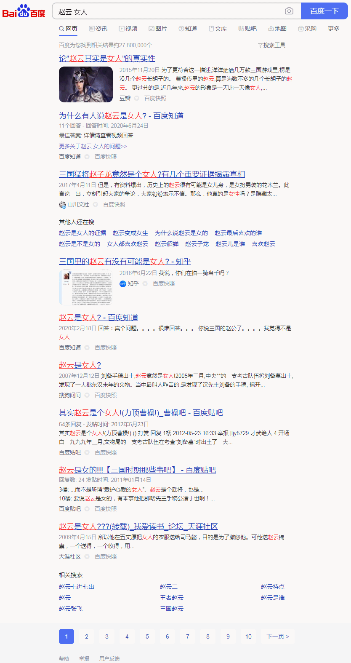
Task: Related search 赵云张飞
Action: [71, 609]
